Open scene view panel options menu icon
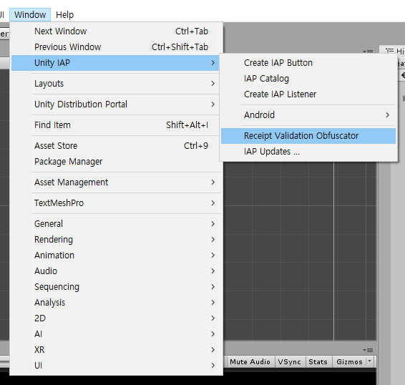405x385 pixels. pos(368,52)
